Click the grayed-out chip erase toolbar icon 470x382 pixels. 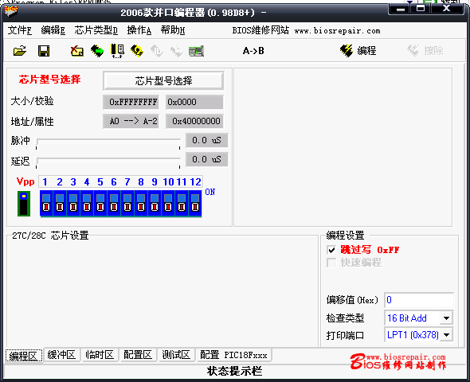pos(177,51)
